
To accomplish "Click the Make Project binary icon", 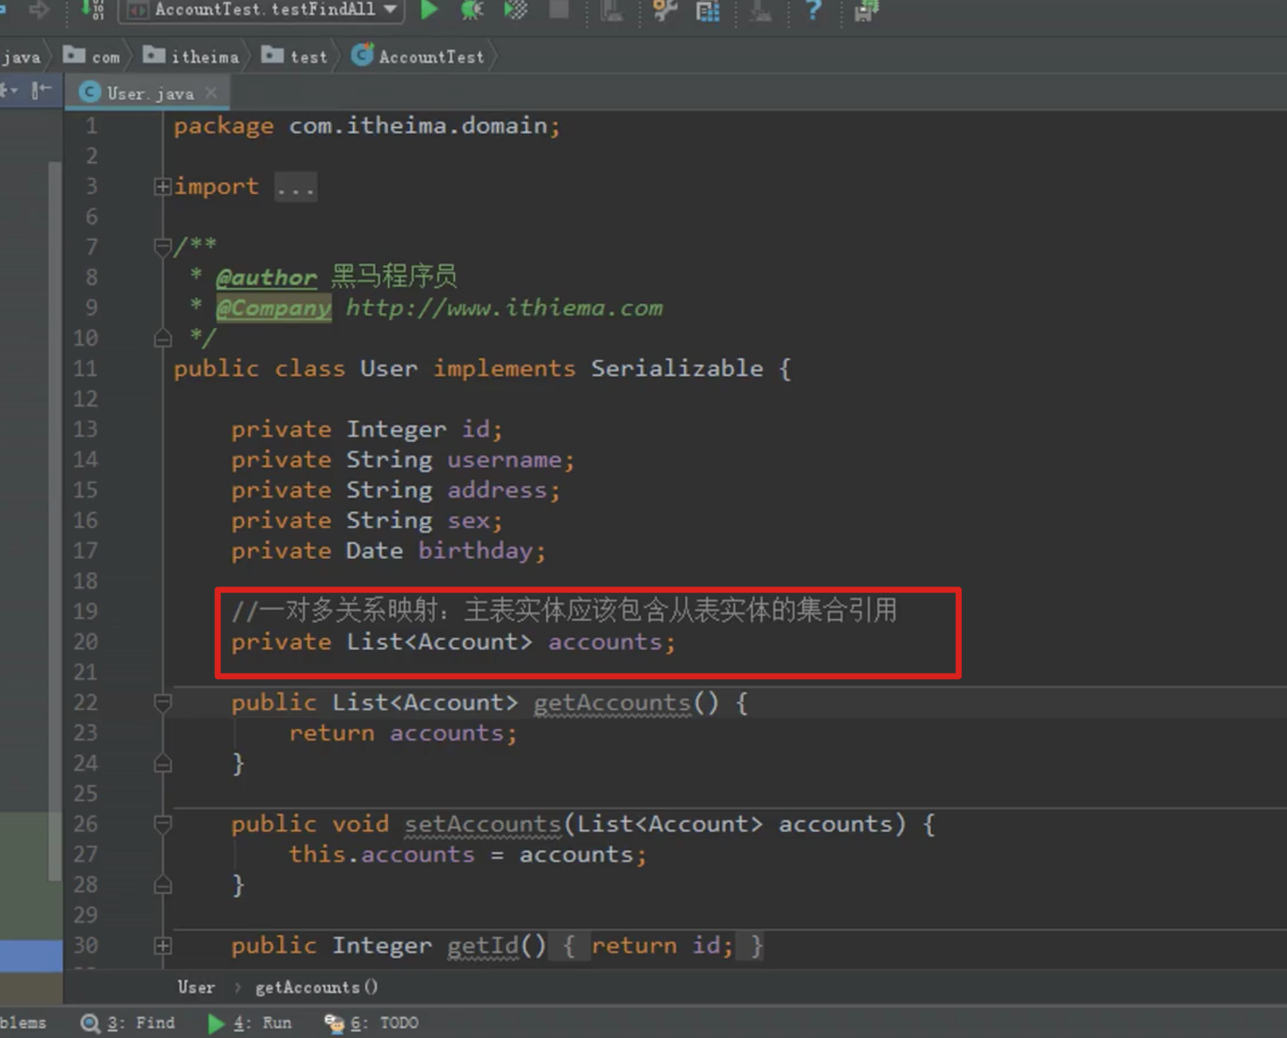I will point(94,10).
